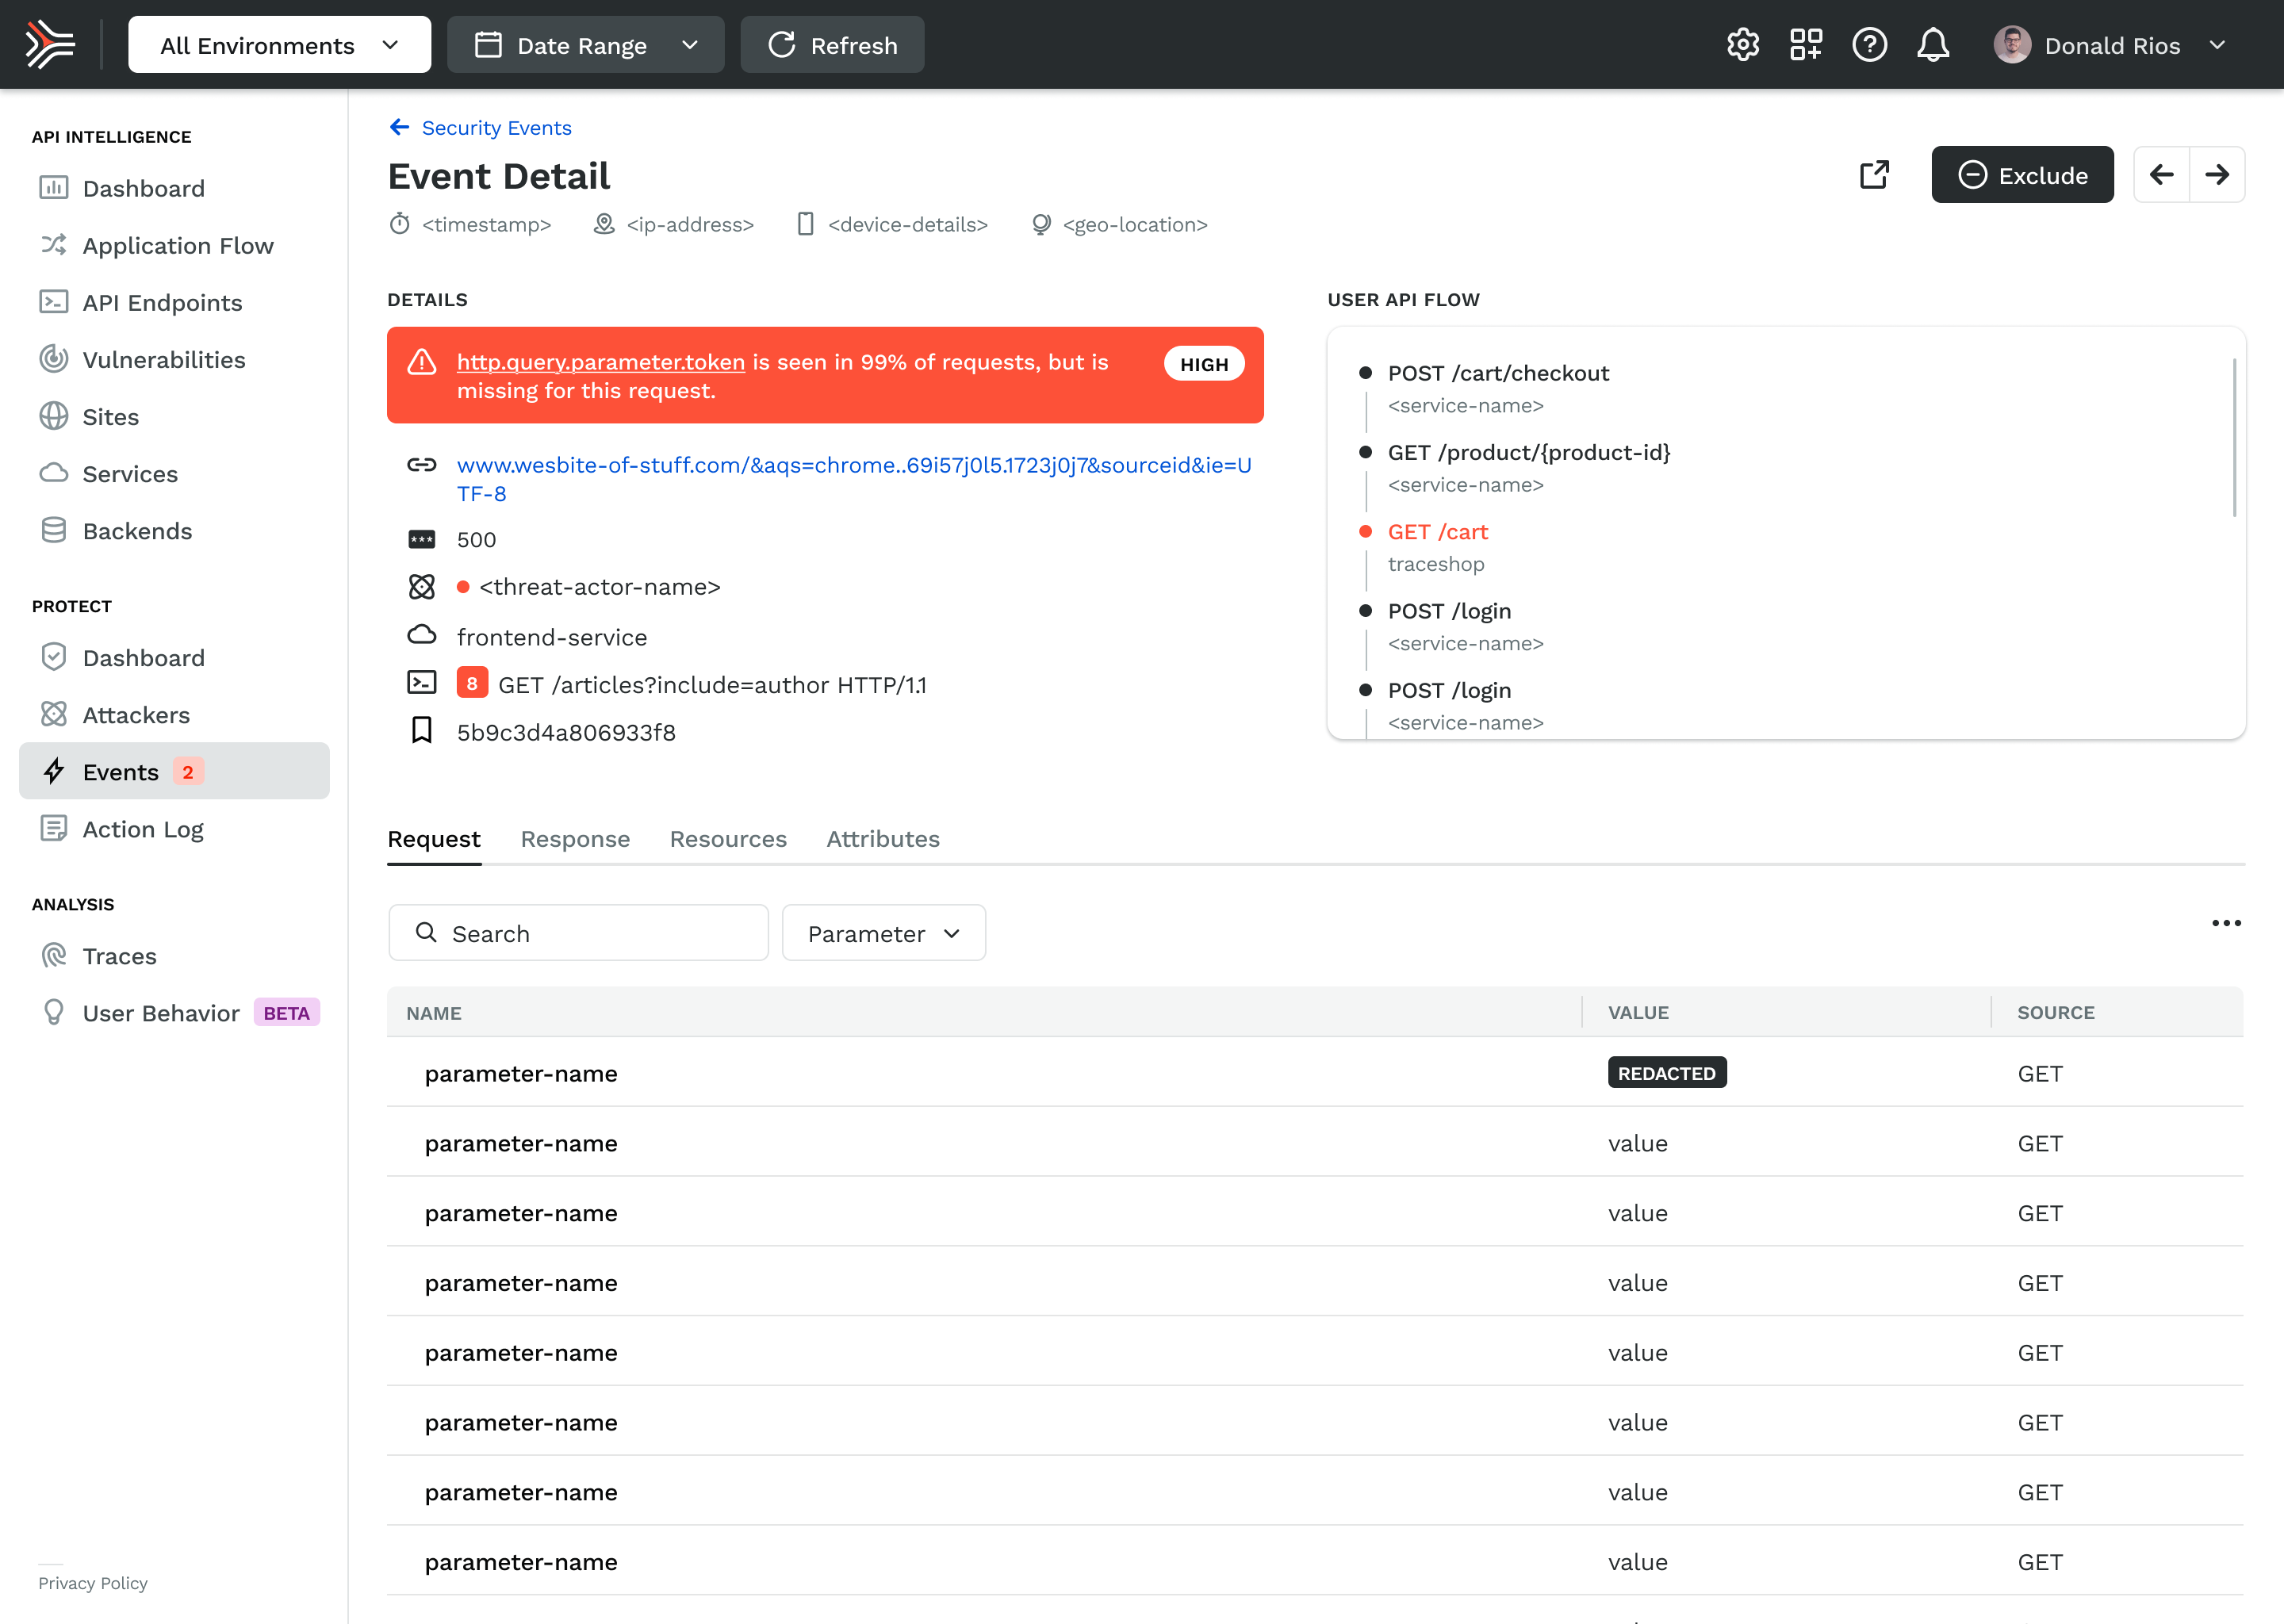Viewport: 2284px width, 1624px height.
Task: Open Attackers in sidebar
Action: click(136, 715)
